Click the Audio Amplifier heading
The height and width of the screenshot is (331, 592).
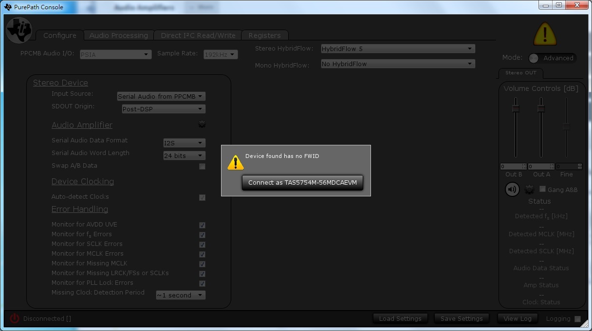82,125
